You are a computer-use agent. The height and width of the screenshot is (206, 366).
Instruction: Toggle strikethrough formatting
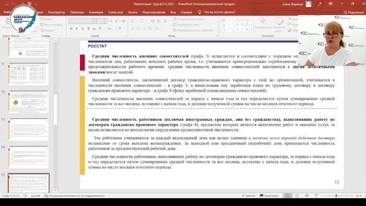94,29
